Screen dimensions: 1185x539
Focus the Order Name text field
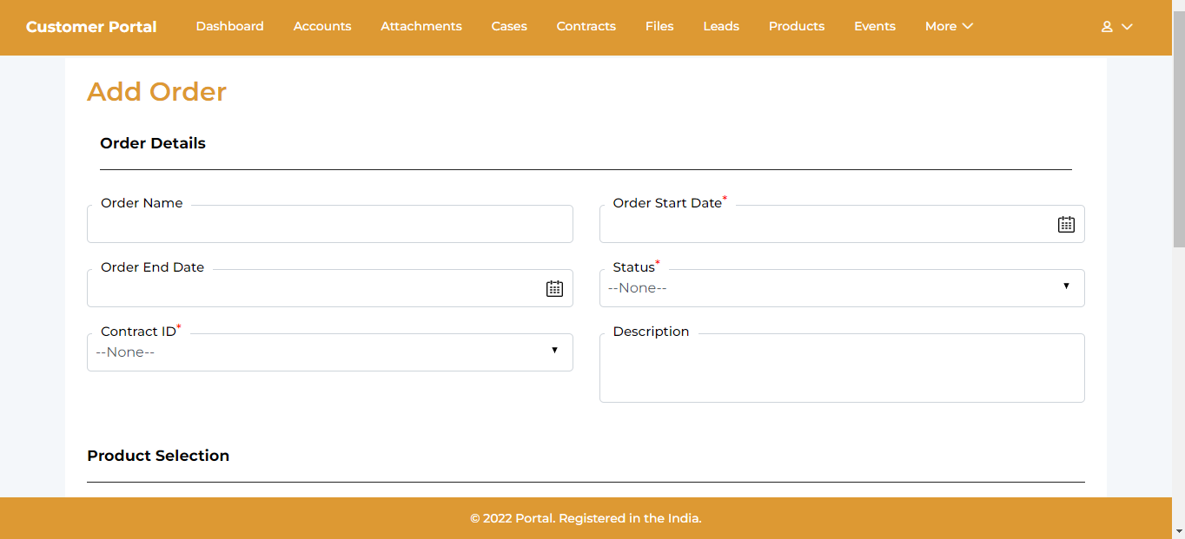point(329,225)
